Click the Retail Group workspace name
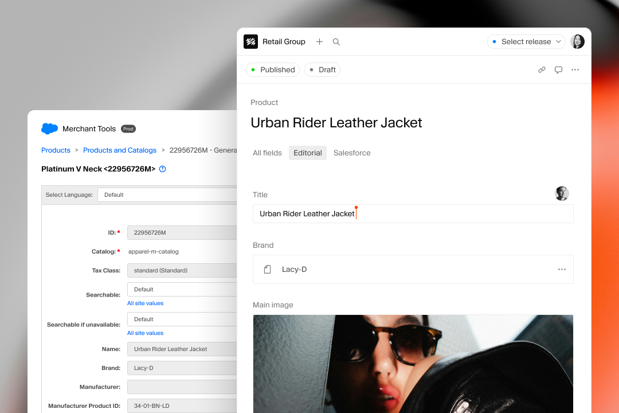 pos(284,41)
